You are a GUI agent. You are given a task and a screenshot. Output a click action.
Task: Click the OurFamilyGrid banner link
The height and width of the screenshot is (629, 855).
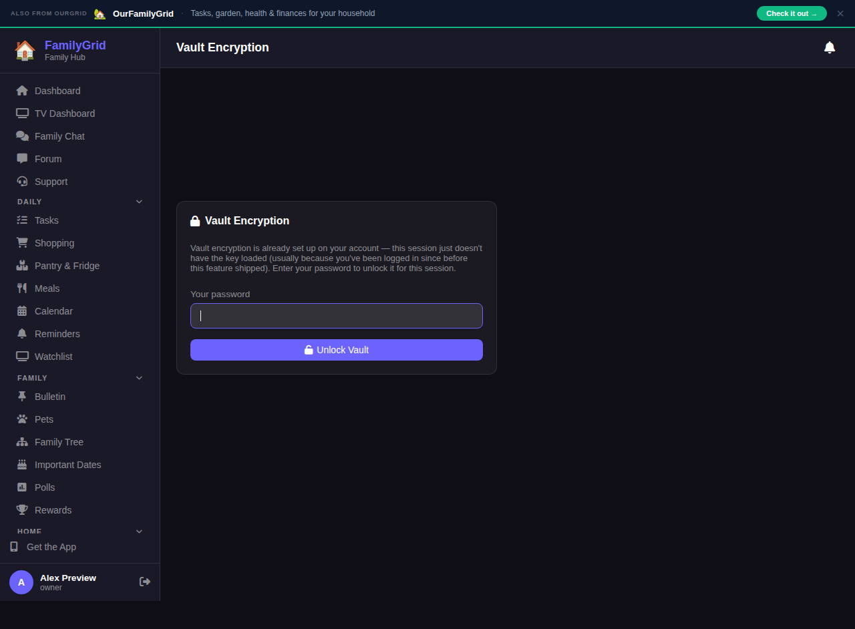(143, 13)
